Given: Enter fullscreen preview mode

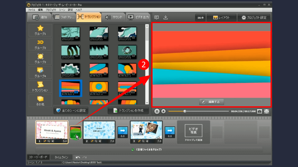Looking at the screenshot, I should click(267, 111).
